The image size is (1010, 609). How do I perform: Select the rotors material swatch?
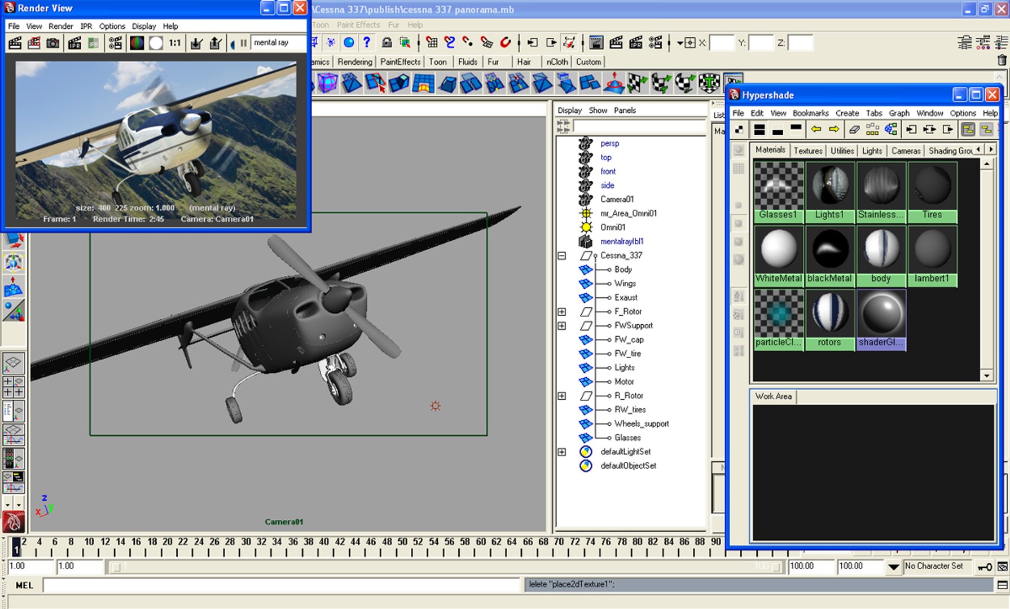(829, 320)
